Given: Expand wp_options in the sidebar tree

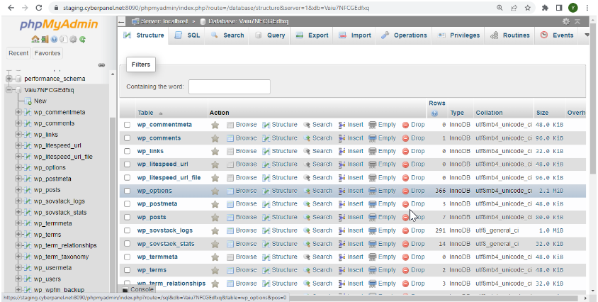Looking at the screenshot, I should tap(18, 167).
